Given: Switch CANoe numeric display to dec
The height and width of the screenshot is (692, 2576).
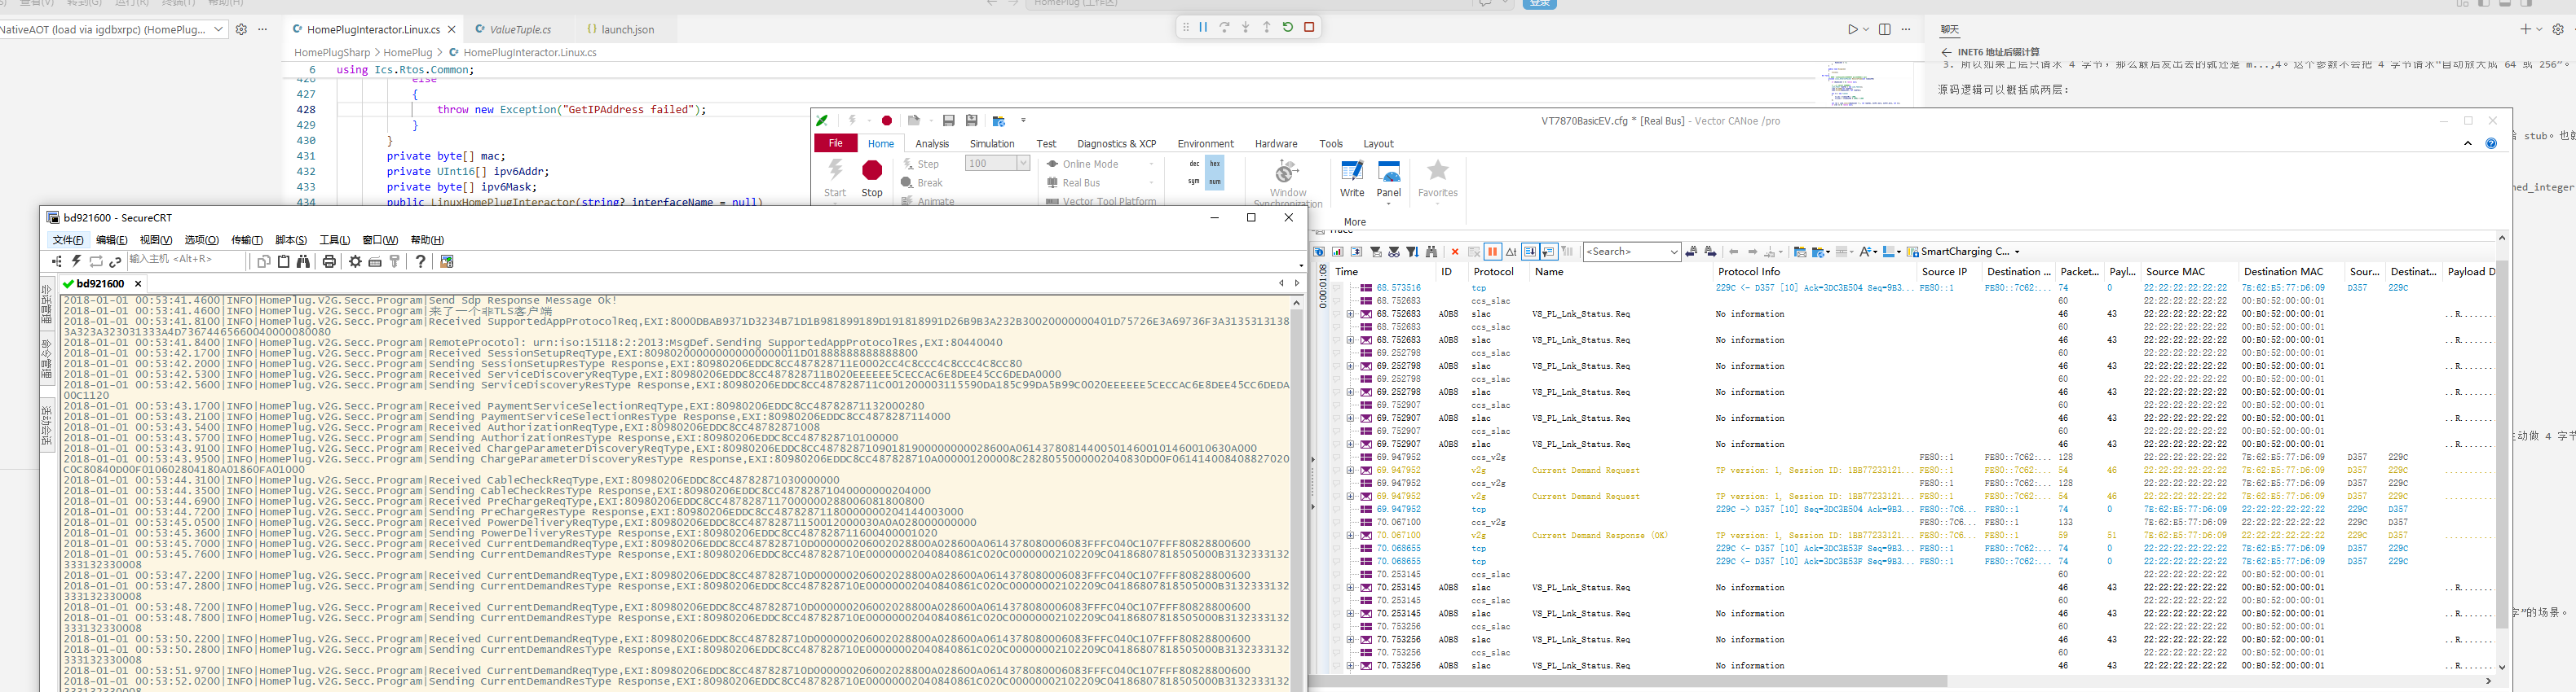Looking at the screenshot, I should [1193, 164].
